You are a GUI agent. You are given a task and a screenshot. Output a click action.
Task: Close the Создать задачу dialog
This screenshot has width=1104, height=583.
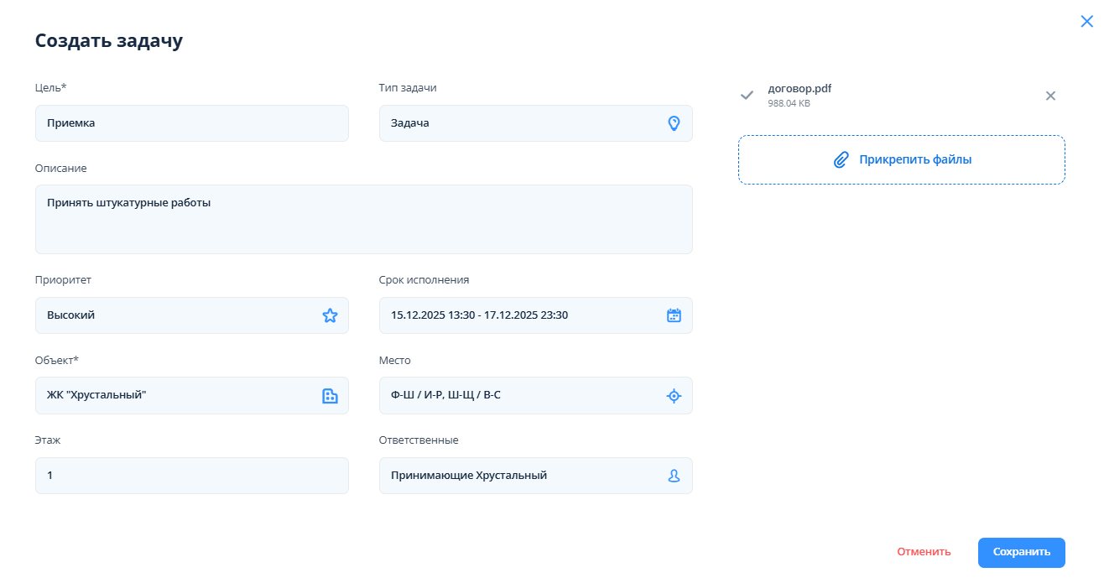1086,22
